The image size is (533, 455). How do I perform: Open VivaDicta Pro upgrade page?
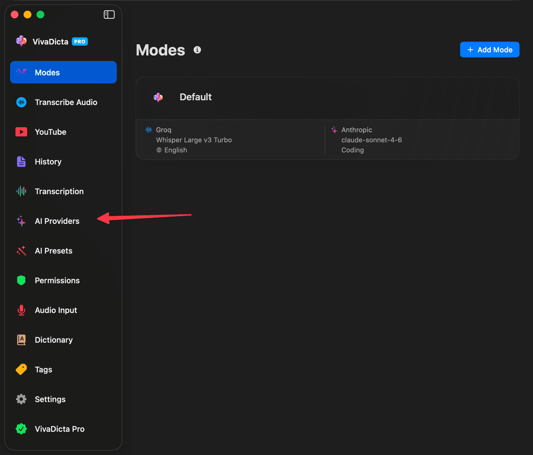(x=56, y=428)
